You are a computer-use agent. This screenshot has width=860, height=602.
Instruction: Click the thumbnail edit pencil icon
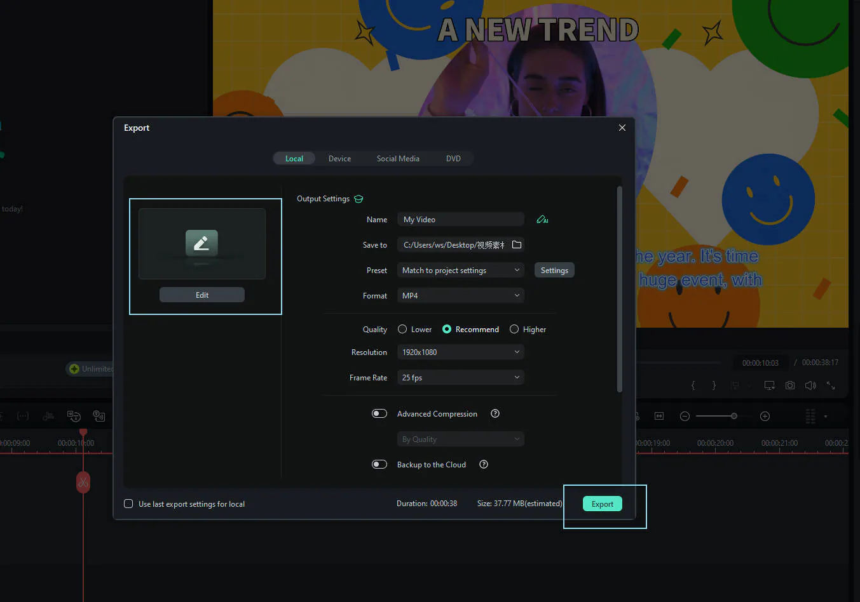[x=201, y=243]
